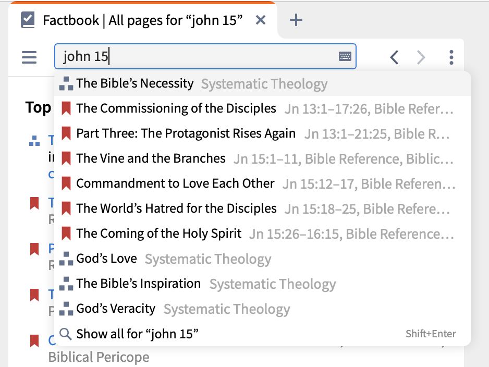
Task: Click red bookmark icon beside World's Hatred
Action: 66,209
